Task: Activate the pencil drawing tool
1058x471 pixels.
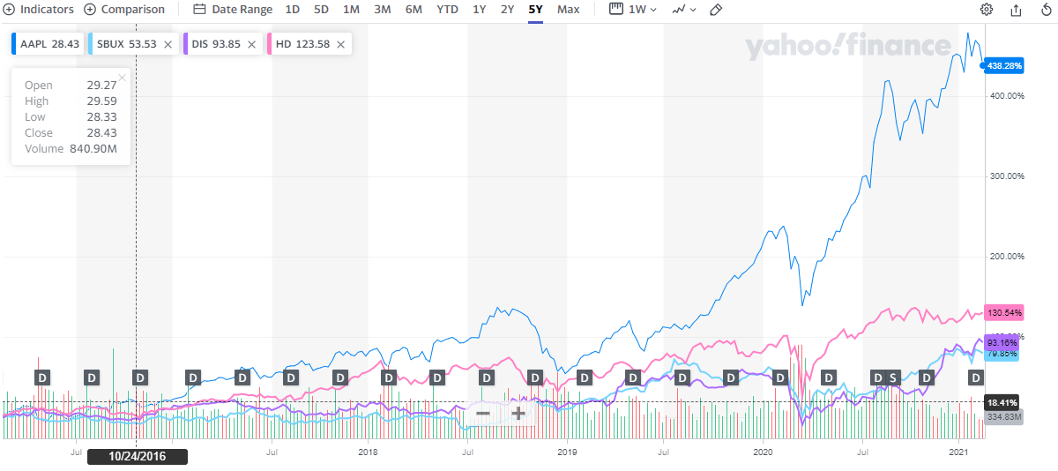Action: click(x=716, y=10)
